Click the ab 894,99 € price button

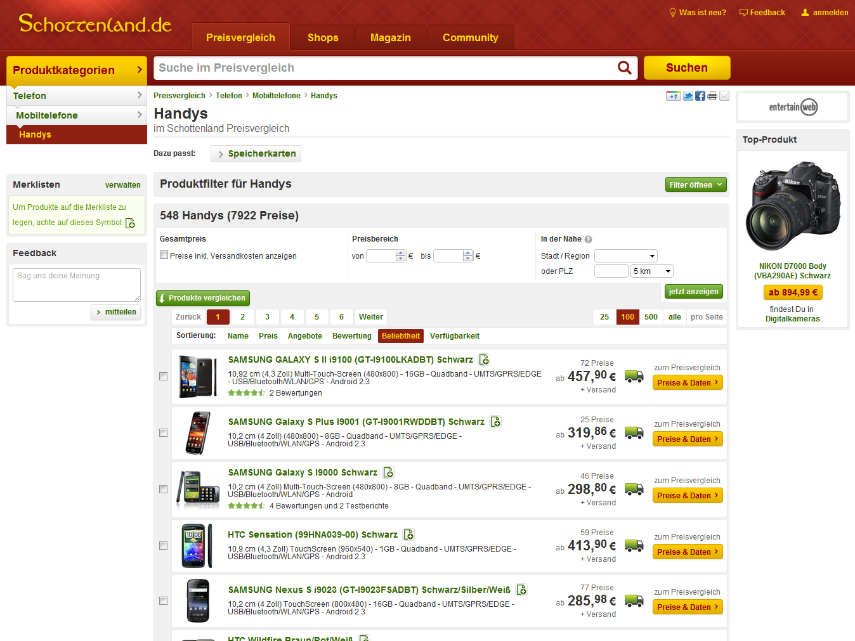(x=793, y=292)
